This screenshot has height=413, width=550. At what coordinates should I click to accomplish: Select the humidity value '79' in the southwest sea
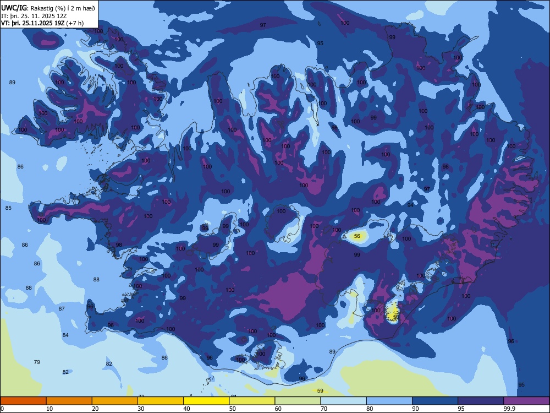[37, 362]
